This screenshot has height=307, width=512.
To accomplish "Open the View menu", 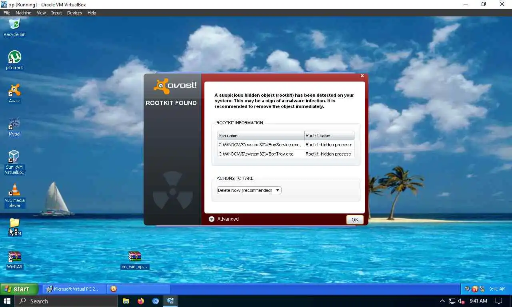I will point(41,13).
